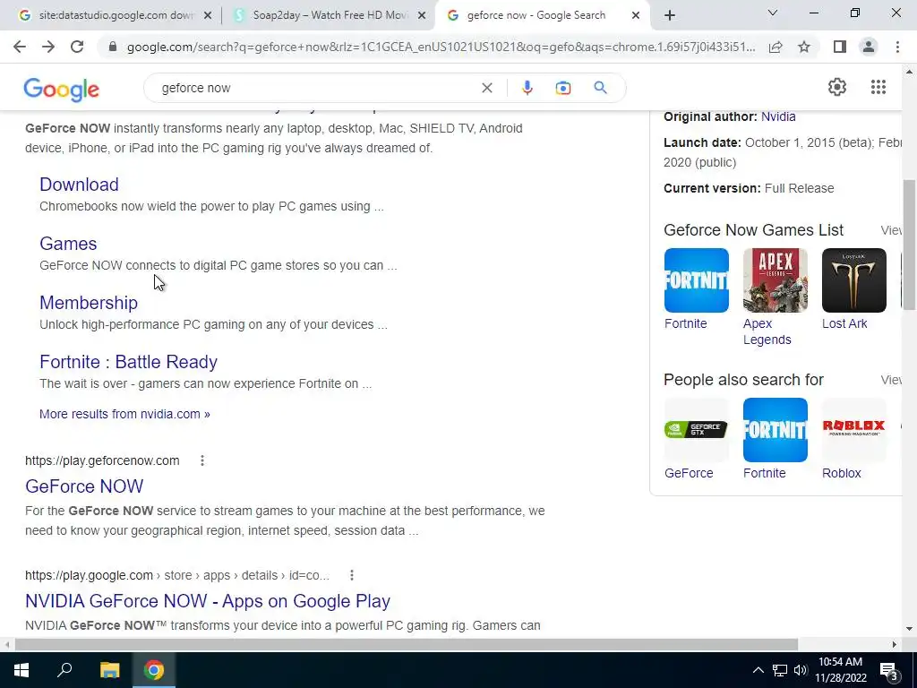
Task: Click the Lost Ark text link
Action: 844,323
